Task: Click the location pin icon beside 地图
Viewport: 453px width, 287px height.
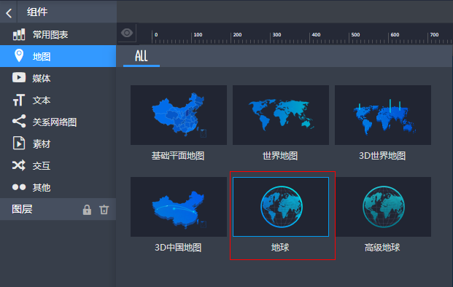Action: (19, 55)
